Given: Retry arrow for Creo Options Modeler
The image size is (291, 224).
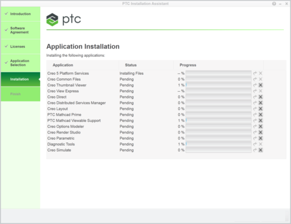Looking at the screenshot, I should (255, 127).
